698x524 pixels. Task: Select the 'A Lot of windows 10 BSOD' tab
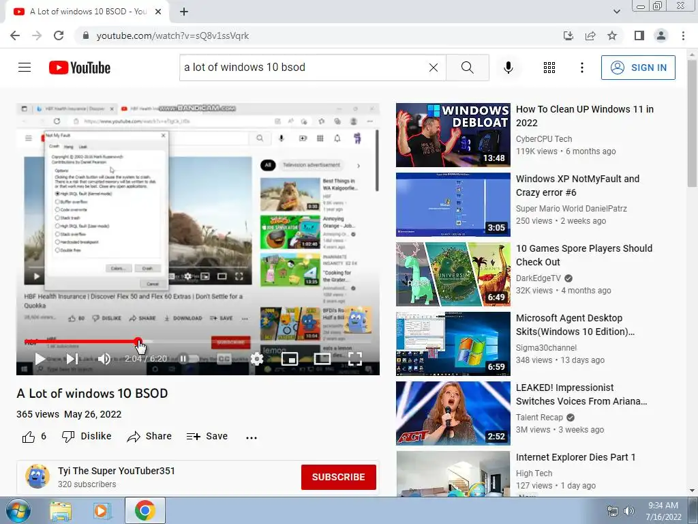(87, 12)
